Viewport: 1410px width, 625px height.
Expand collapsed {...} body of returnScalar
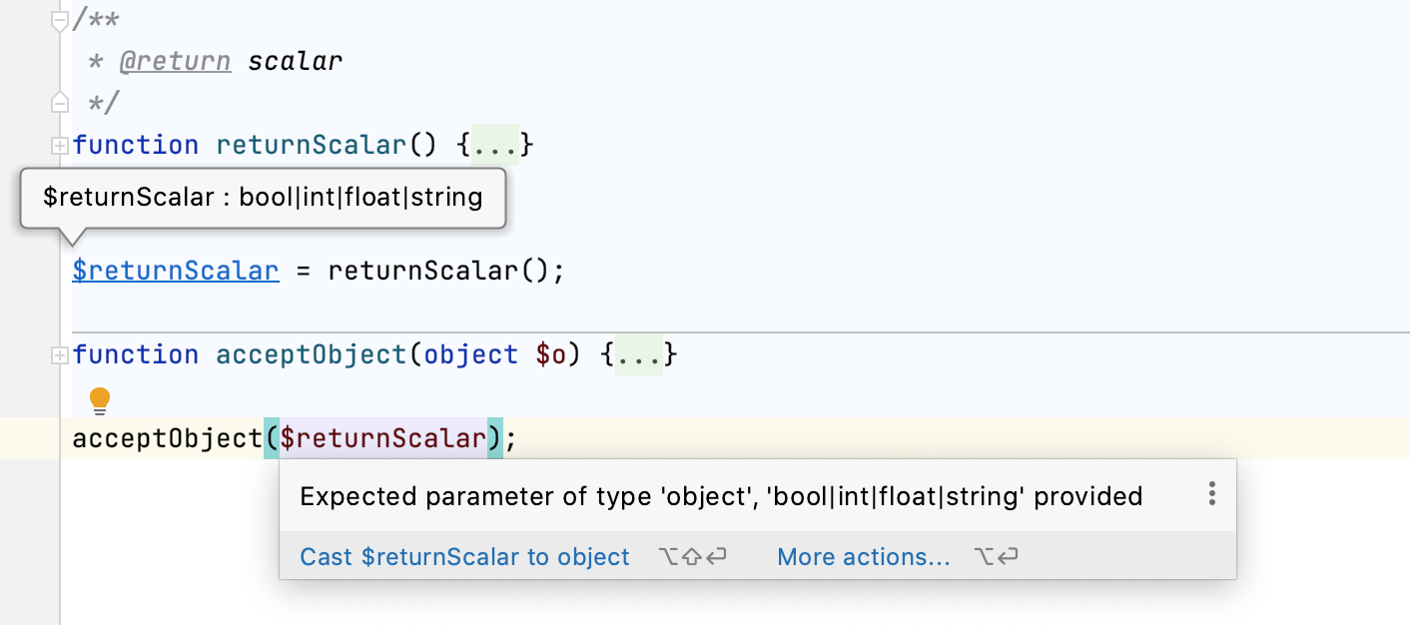pos(495,146)
